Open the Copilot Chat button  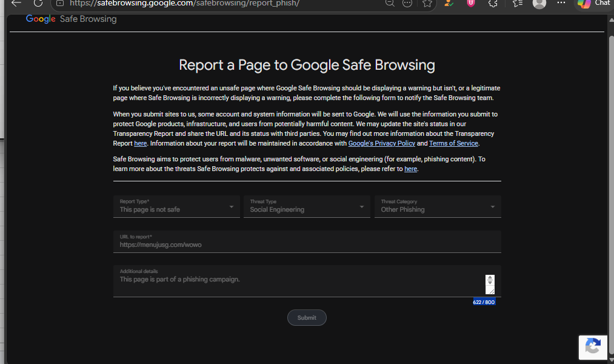pos(595,4)
